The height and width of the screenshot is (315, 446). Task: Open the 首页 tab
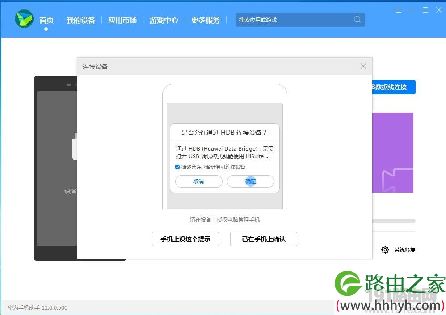coord(46,20)
